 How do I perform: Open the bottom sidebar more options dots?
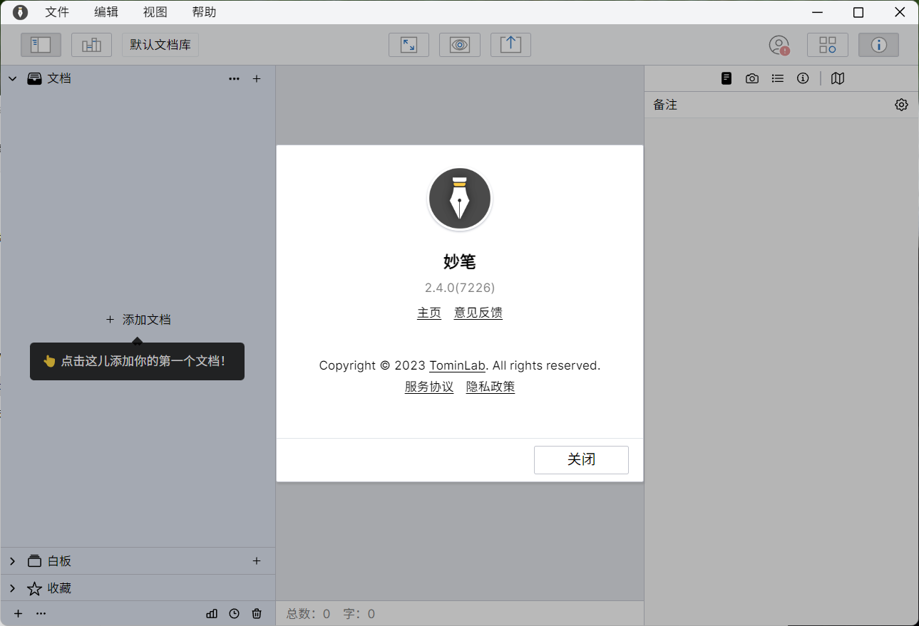pyautogui.click(x=41, y=613)
